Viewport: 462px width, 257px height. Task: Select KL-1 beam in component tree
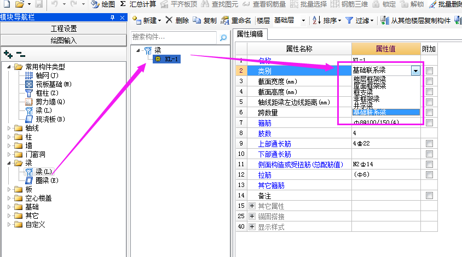point(167,59)
